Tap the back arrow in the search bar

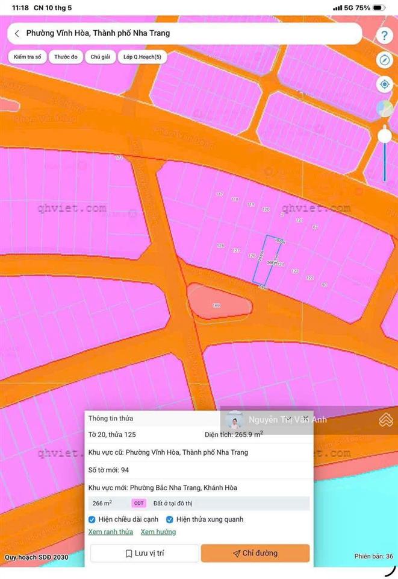click(17, 34)
